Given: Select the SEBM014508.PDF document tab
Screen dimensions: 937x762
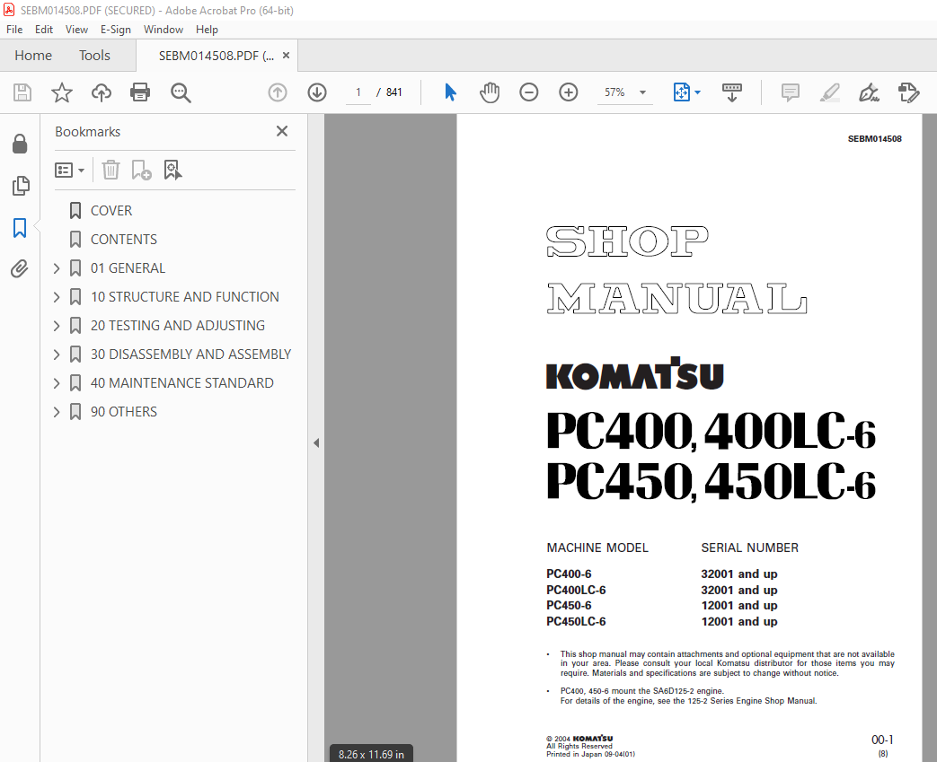Looking at the screenshot, I should [216, 56].
